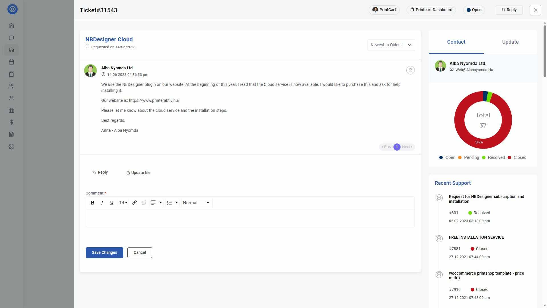Open the settings gear in sidebar

tap(11, 147)
